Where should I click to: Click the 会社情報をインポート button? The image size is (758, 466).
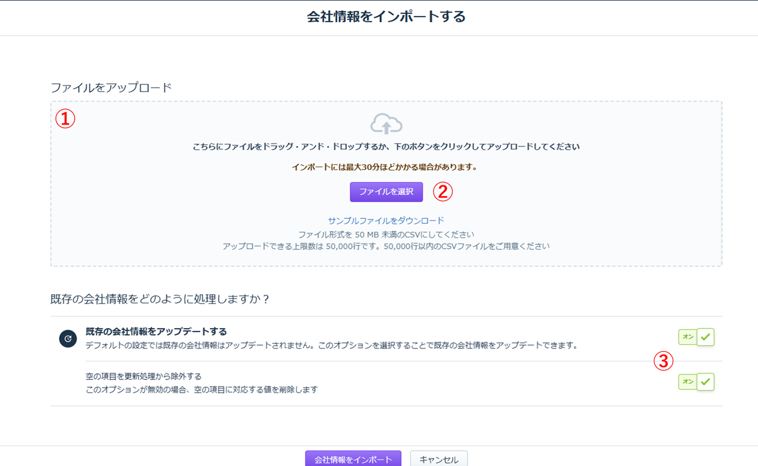pos(353,459)
